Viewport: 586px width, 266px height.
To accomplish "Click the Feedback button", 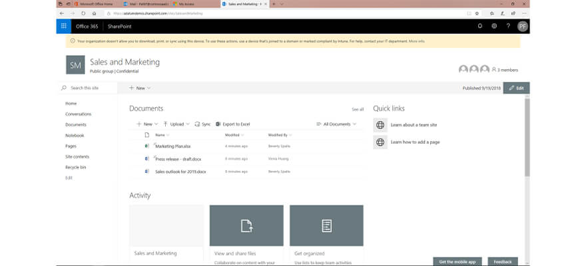I will pos(503,261).
